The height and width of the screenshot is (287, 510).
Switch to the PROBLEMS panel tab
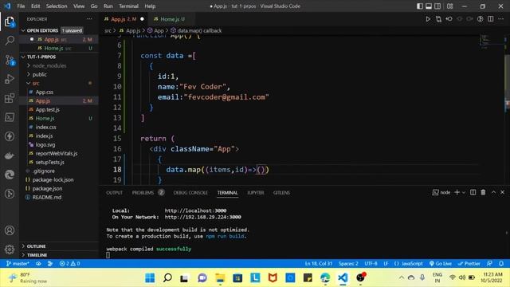tap(143, 193)
